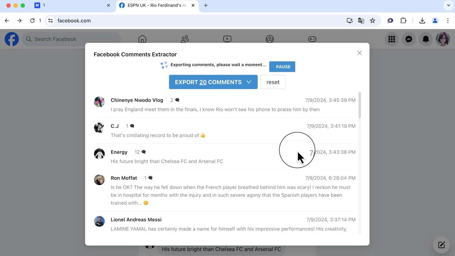Close the first tab labeled 1
455x256 pixels.
108,5
